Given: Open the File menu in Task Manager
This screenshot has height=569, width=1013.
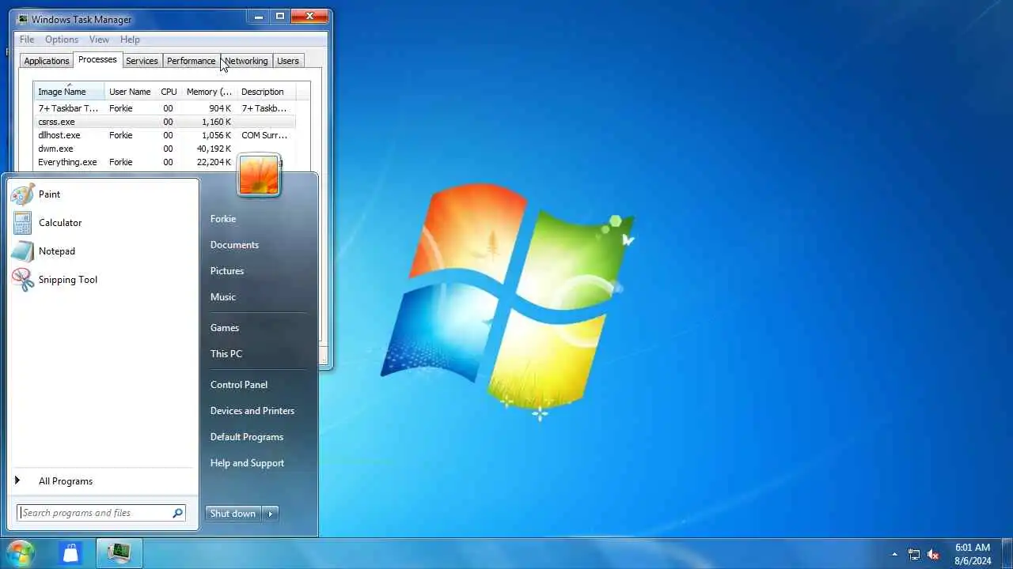Looking at the screenshot, I should coord(27,40).
